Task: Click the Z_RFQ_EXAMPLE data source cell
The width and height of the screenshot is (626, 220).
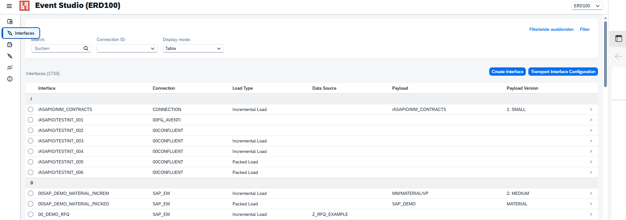Action: pyautogui.click(x=330, y=214)
